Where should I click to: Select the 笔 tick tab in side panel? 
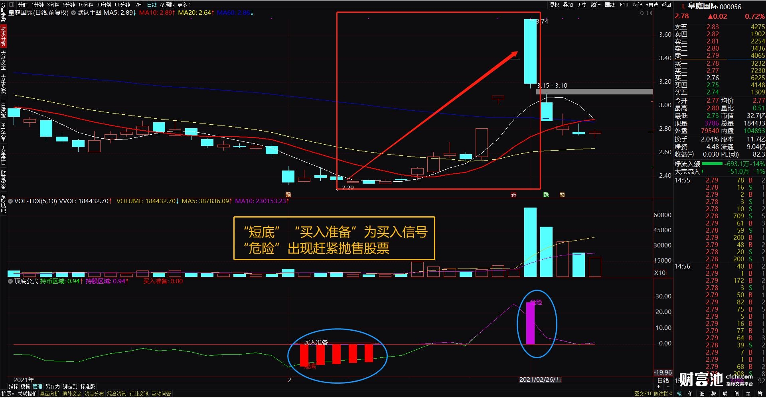point(679,394)
